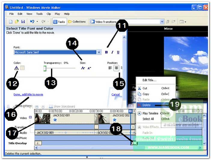Screen dimensions: 211x160
Task: Click the Cancel link
Action: point(115,95)
